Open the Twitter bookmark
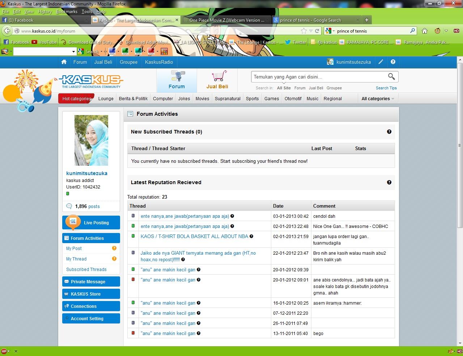463x356 pixels. click(x=296, y=42)
